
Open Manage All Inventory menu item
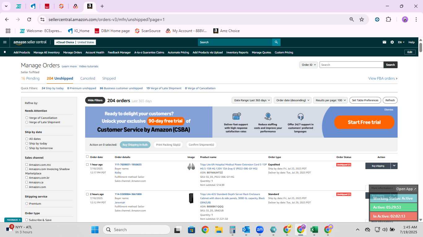[46, 52]
